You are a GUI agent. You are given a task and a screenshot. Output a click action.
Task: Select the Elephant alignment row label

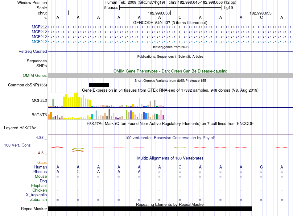(x=39, y=186)
